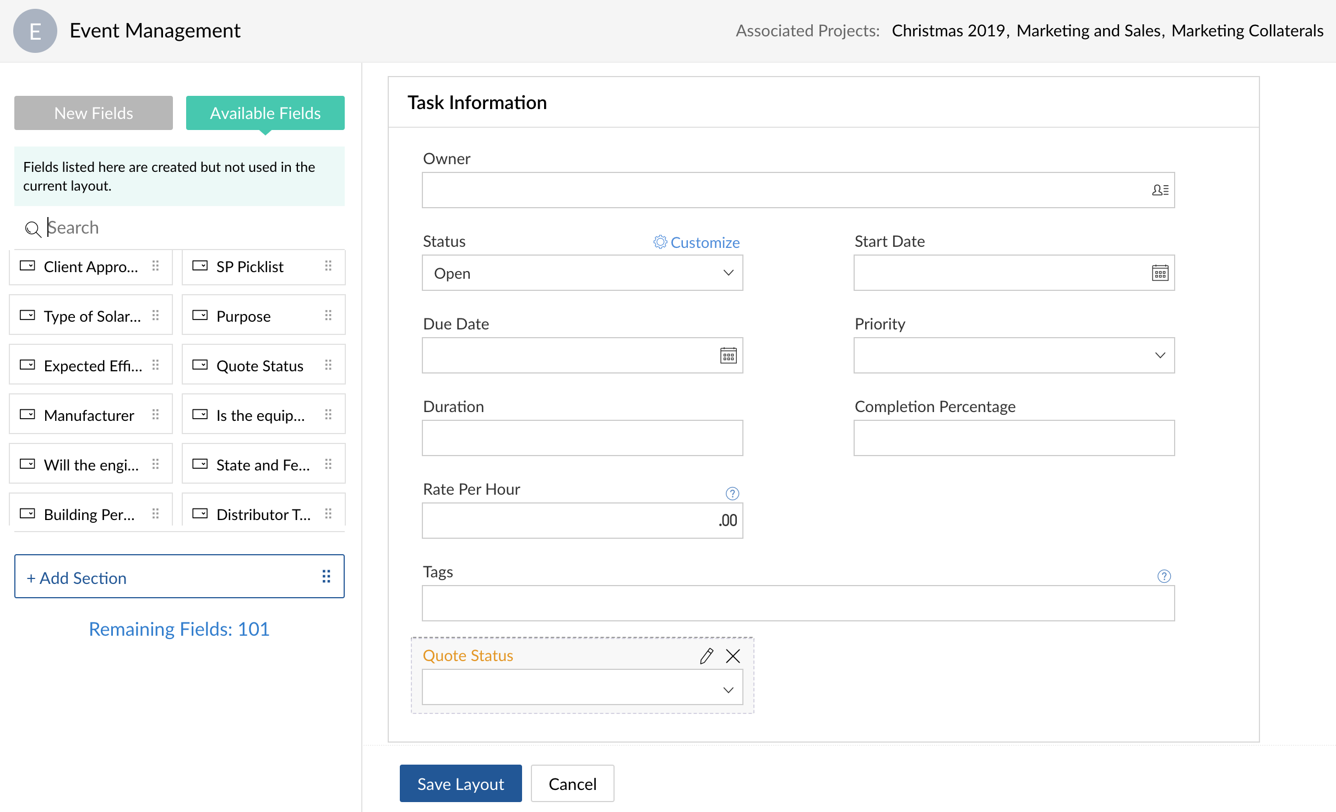
Task: Open the Due Date calendar icon
Action: 728,355
